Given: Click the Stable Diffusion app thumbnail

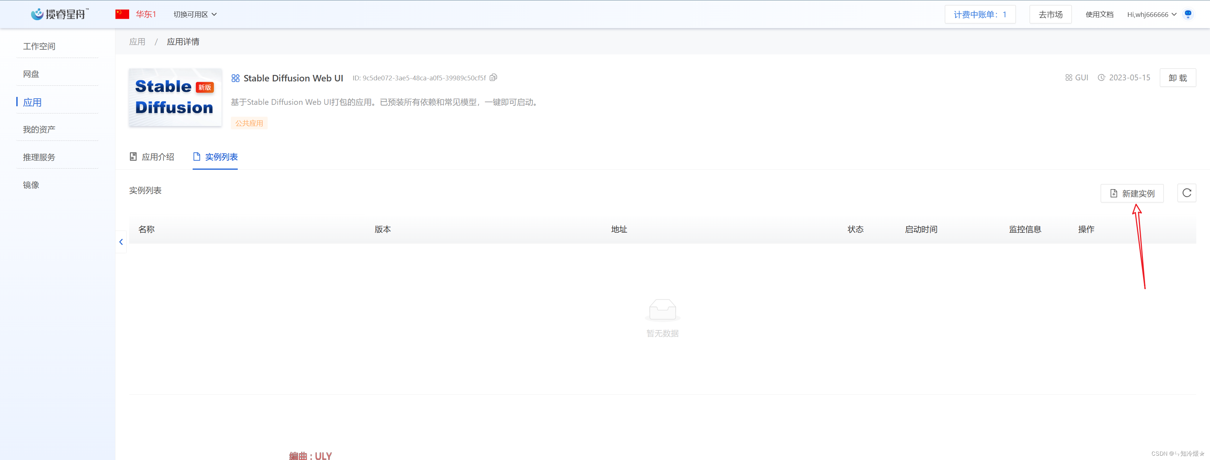Looking at the screenshot, I should tap(175, 97).
